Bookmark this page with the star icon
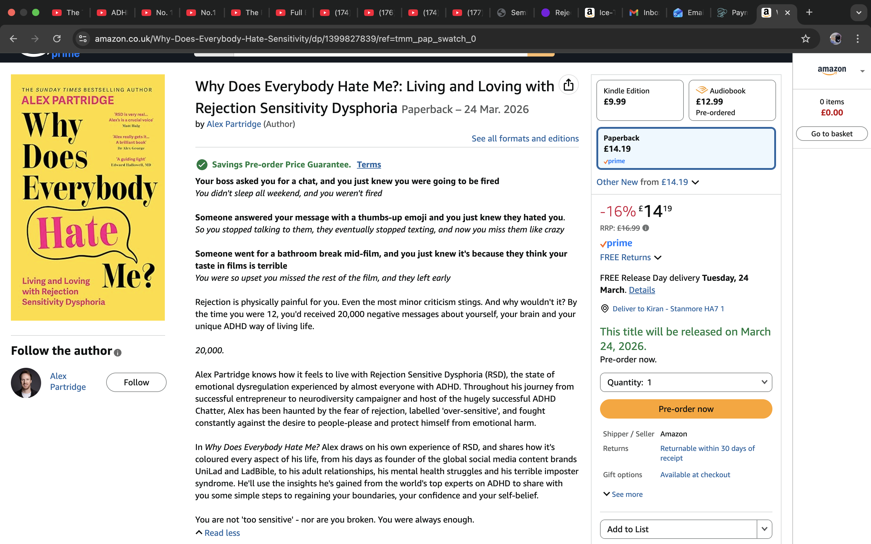Screen dimensions: 871x544 click(805, 38)
